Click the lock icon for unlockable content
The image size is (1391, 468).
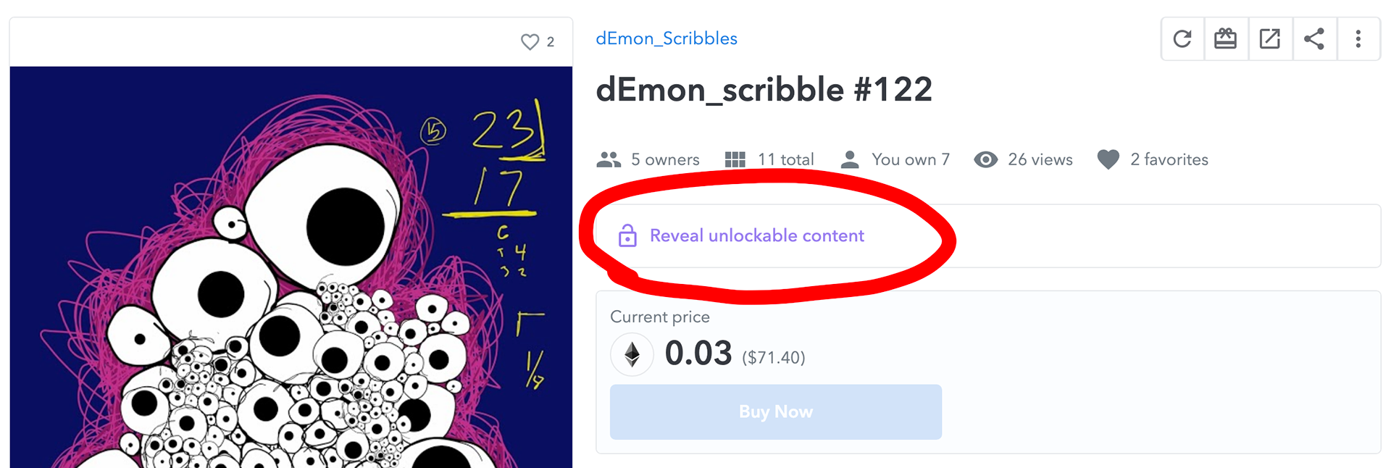pos(627,235)
